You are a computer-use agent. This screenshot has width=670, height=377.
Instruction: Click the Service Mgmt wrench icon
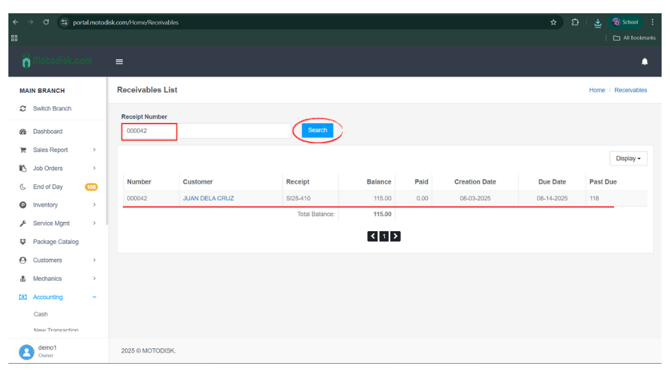23,223
